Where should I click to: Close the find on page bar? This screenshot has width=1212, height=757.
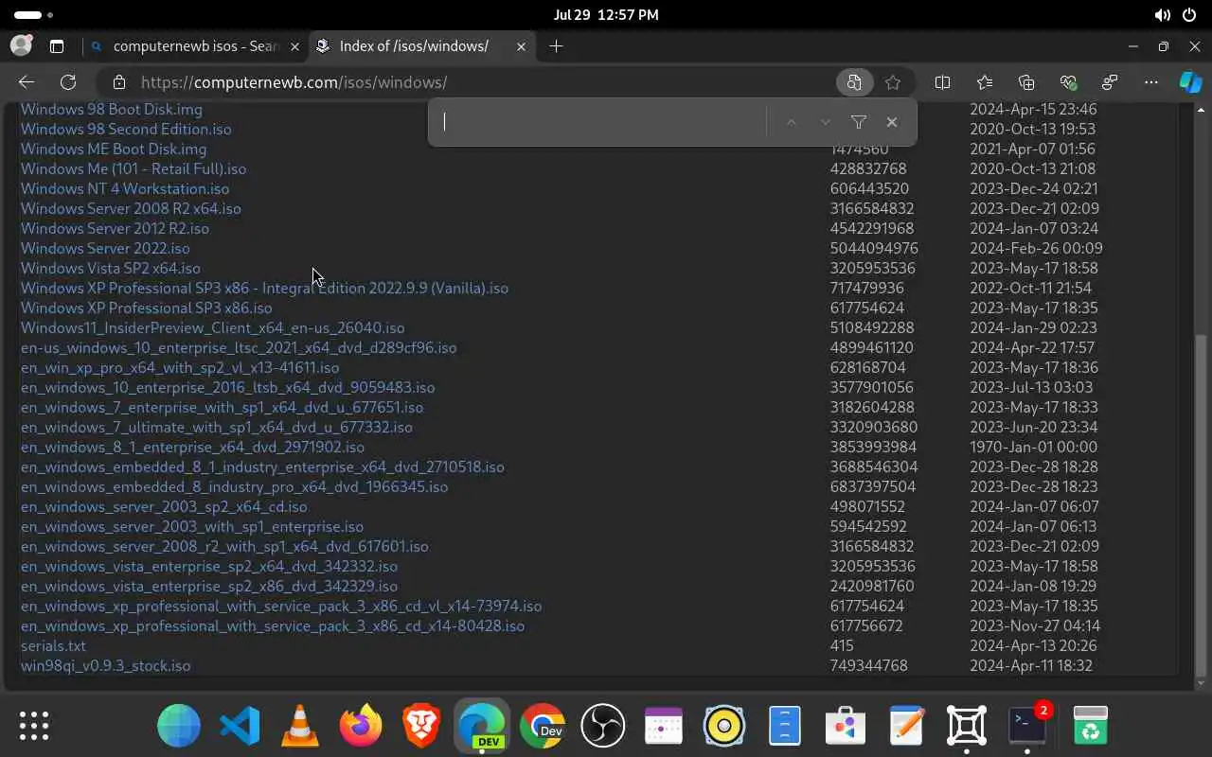891,122
